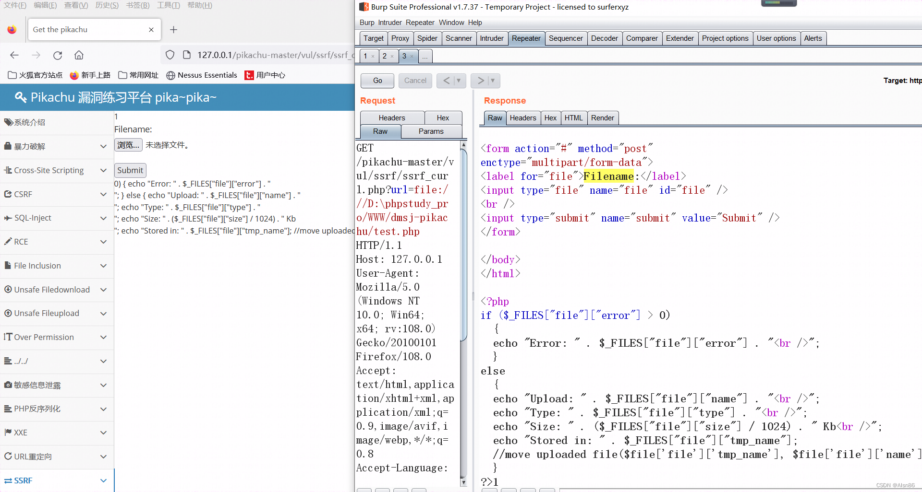Viewport: 922px width, 492px height.
Task: Open 系统介绍 sidebar item
Action: (x=57, y=123)
